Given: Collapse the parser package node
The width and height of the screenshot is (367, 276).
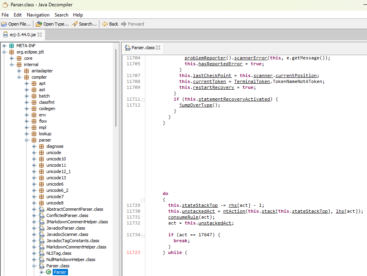Looking at the screenshot, I should [27, 140].
